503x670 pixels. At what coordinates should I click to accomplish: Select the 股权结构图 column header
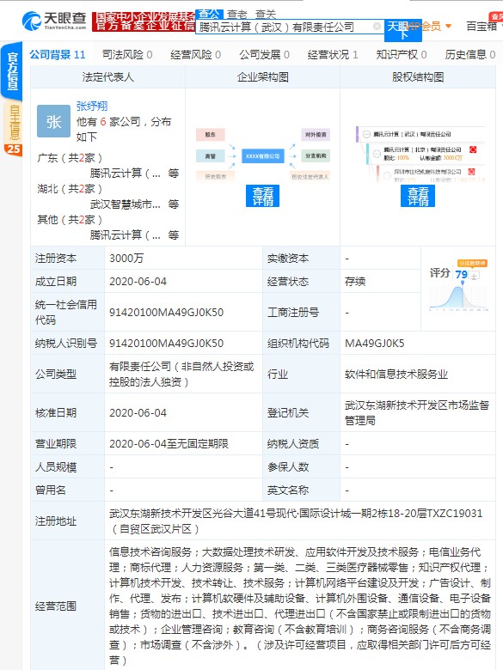click(x=418, y=77)
